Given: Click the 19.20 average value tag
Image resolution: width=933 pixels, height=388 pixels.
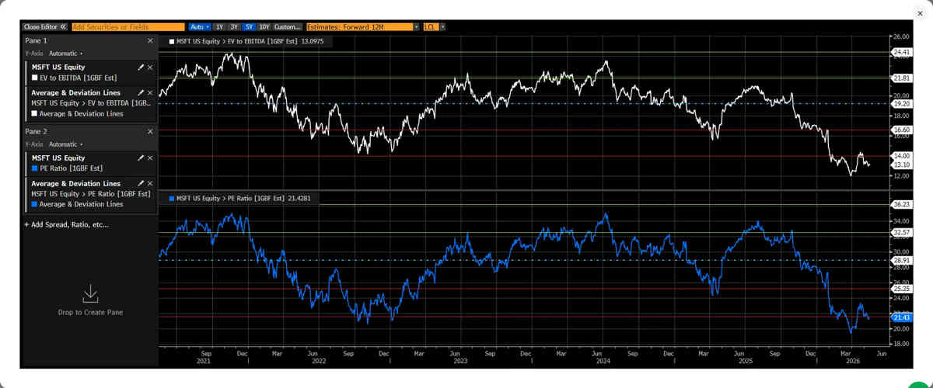Looking at the screenshot, I should point(901,103).
